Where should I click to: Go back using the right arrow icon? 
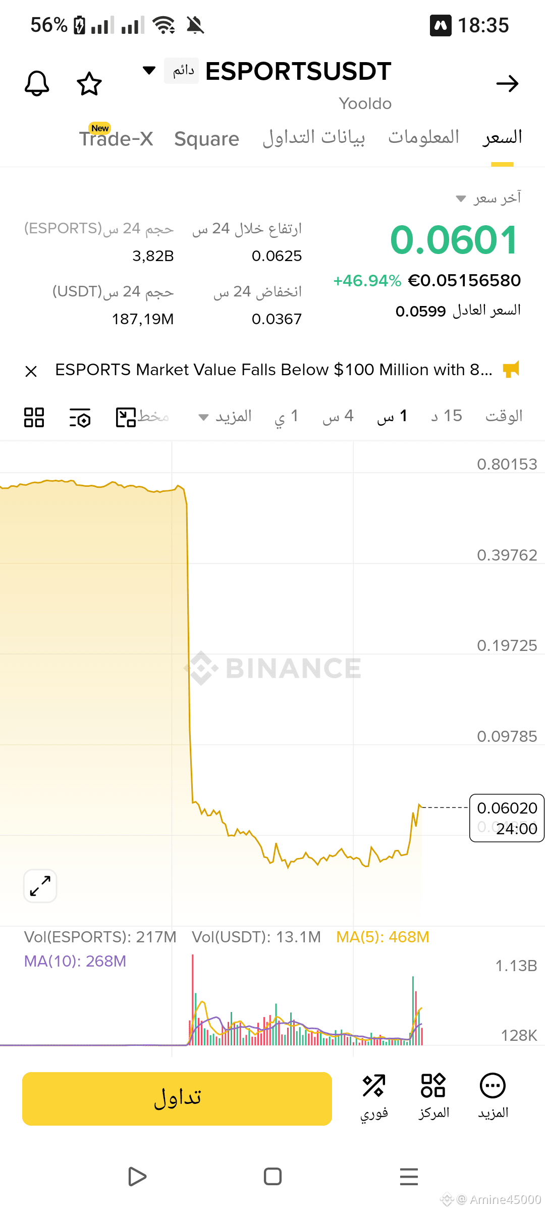507,83
